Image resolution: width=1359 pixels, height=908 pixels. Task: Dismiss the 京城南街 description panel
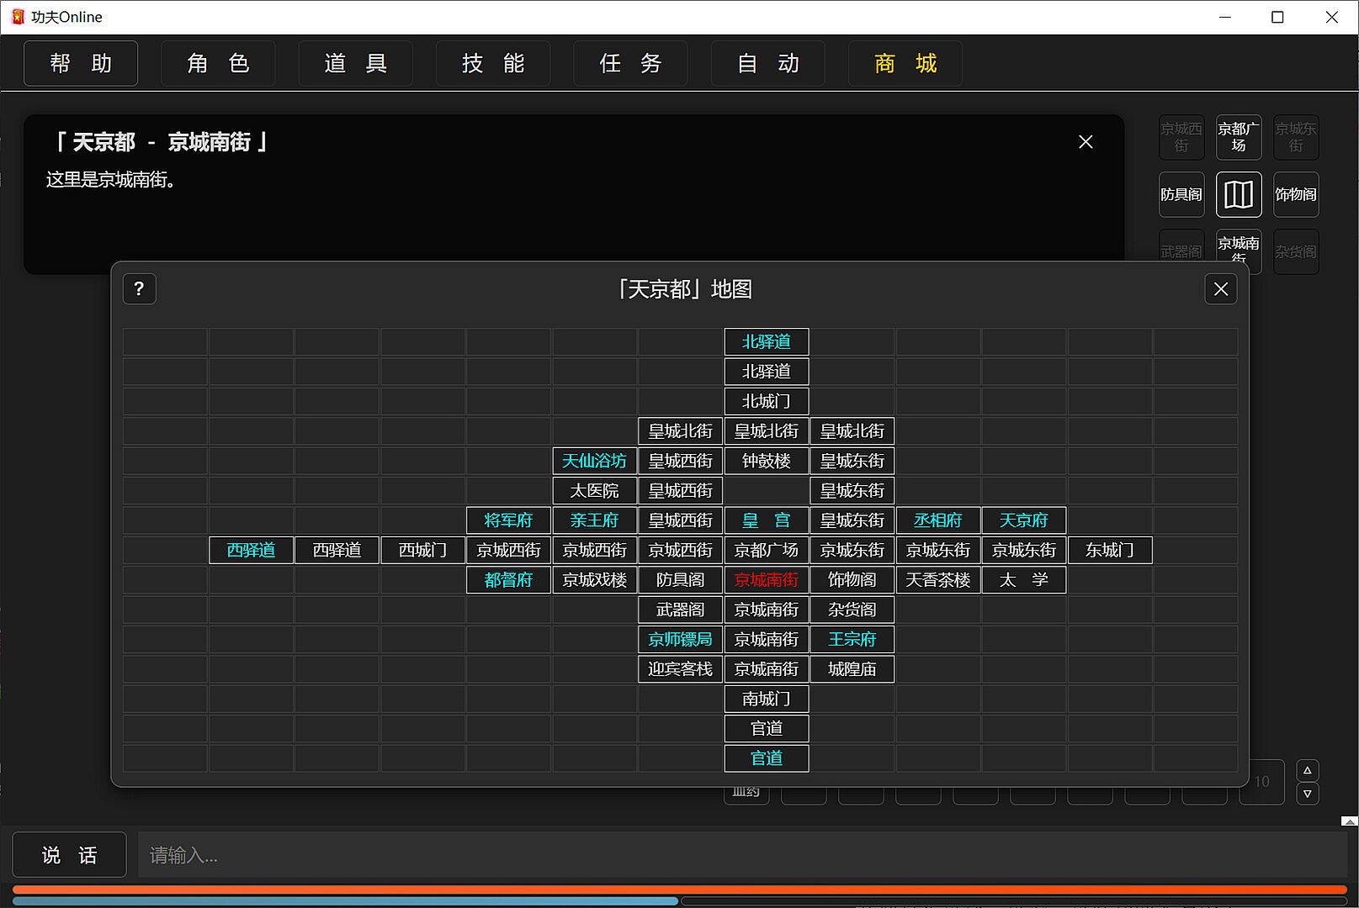pyautogui.click(x=1086, y=142)
